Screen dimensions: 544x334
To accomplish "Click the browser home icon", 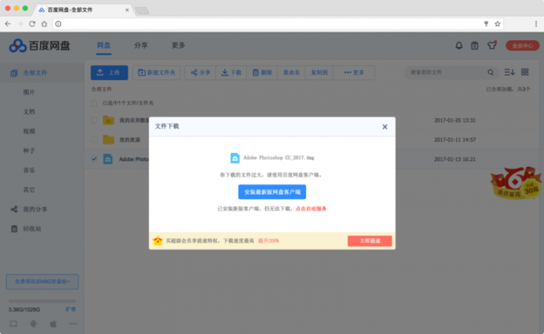I will point(44,23).
